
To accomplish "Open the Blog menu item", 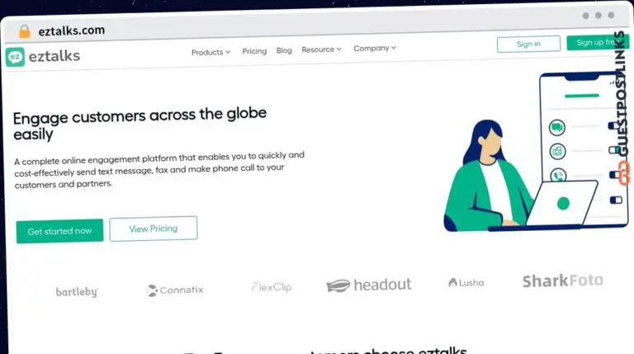I will (284, 50).
